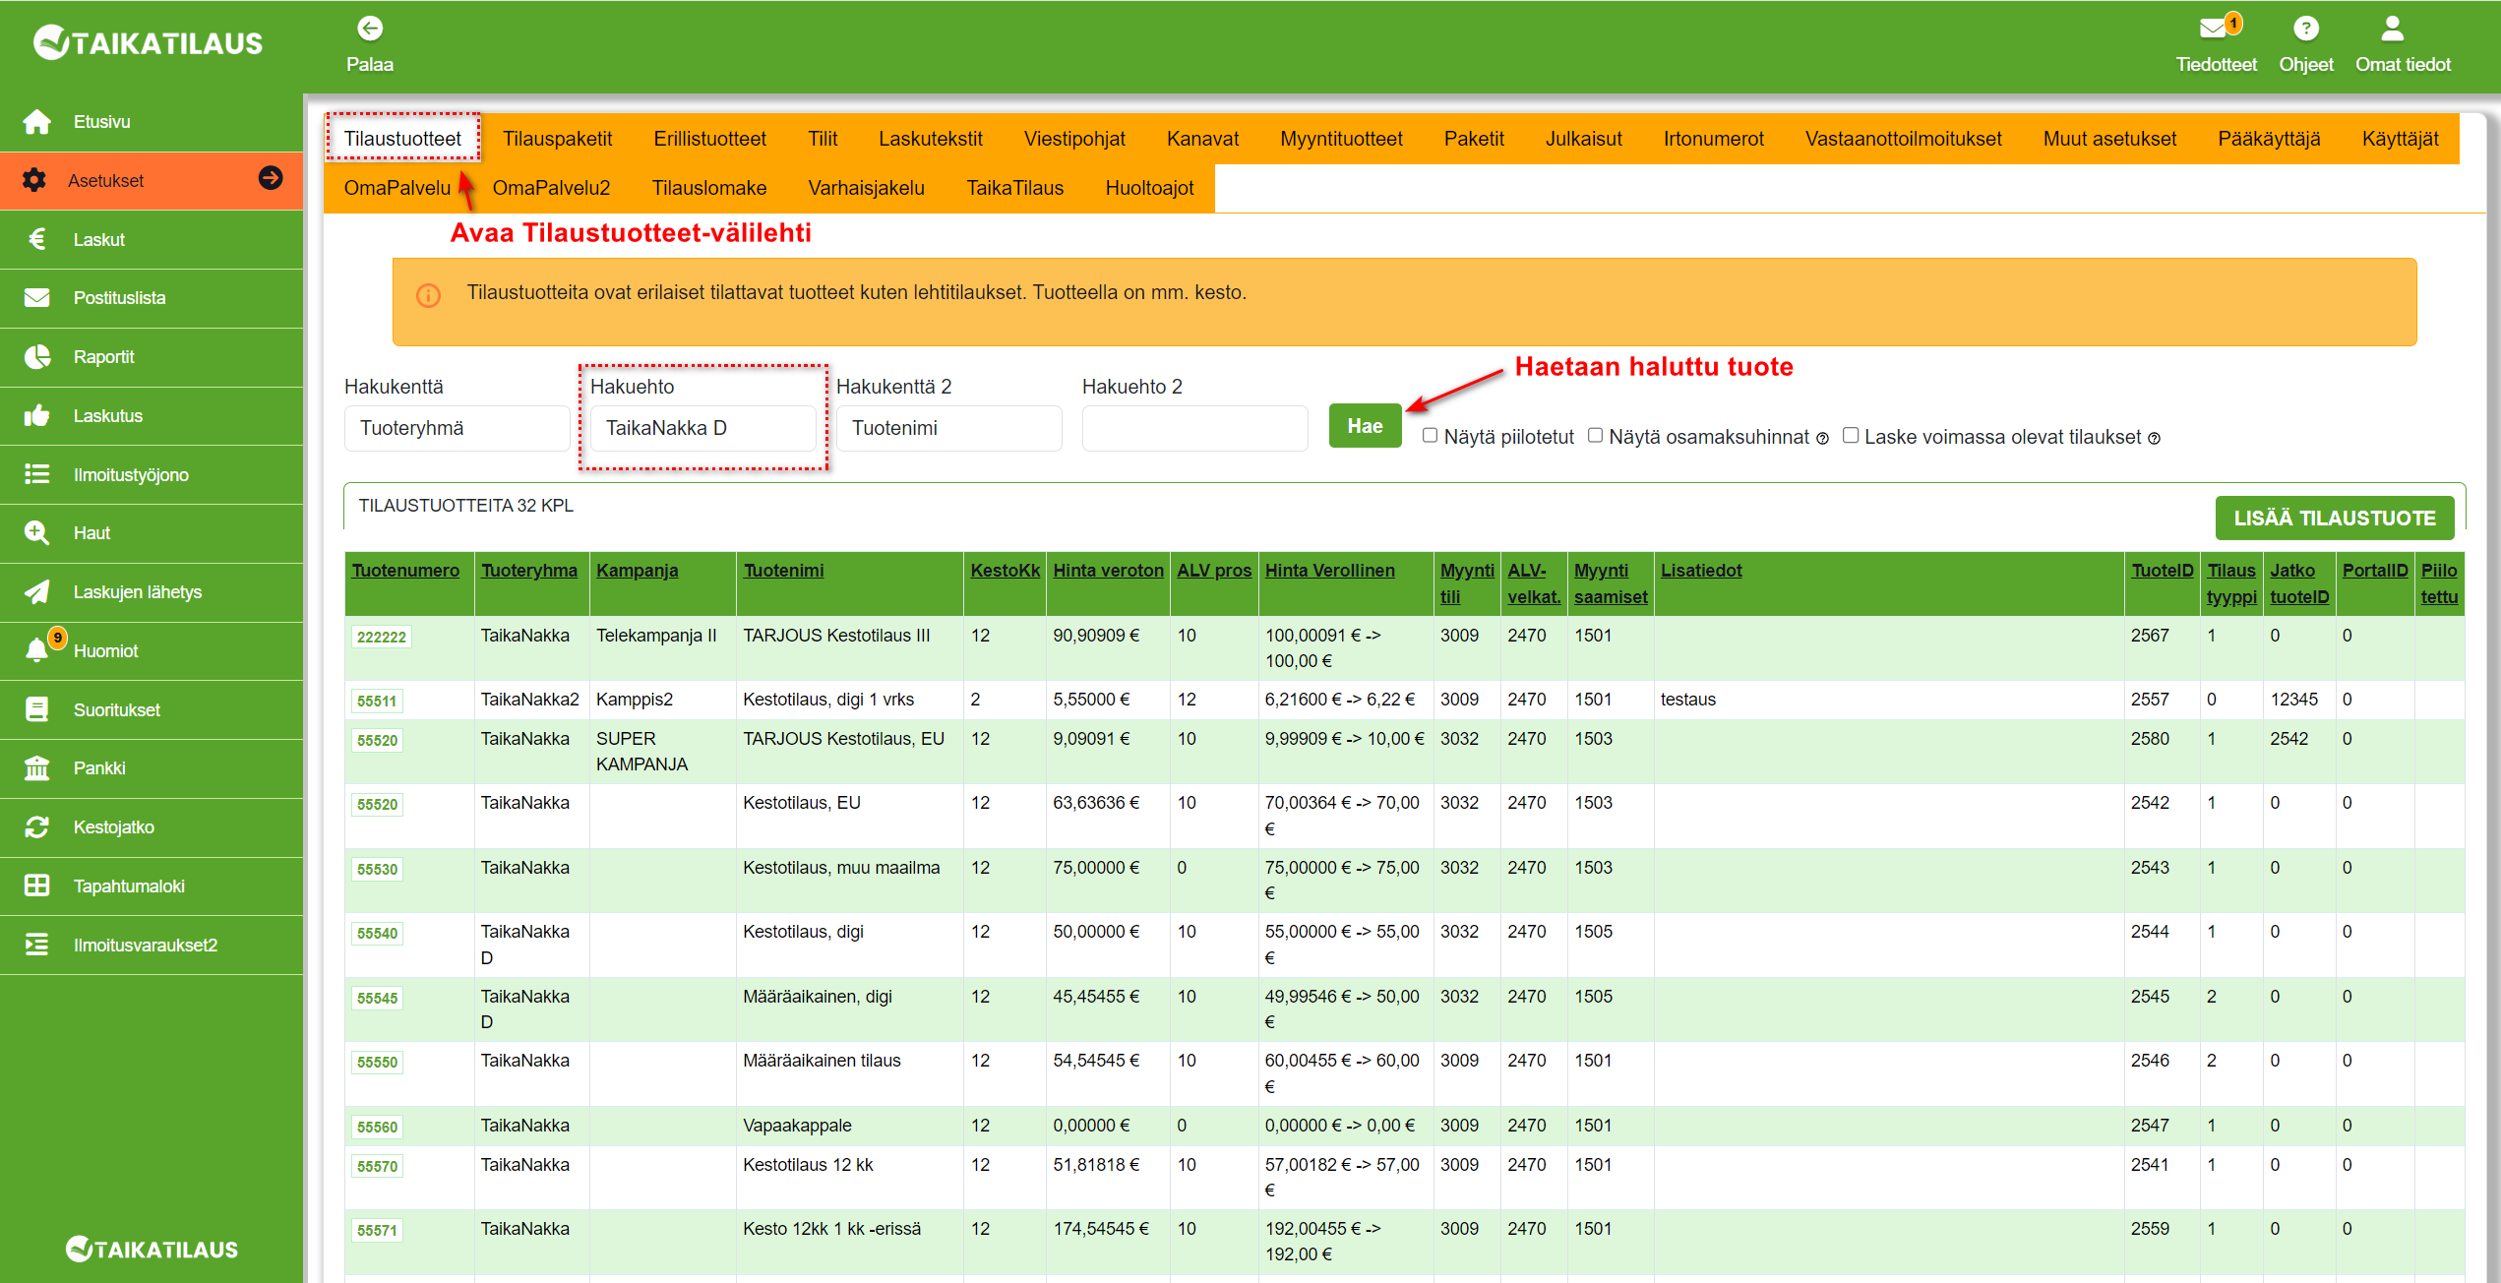Open the Hakukenttä dropdown showing Tuoteryhmä

pyautogui.click(x=457, y=428)
